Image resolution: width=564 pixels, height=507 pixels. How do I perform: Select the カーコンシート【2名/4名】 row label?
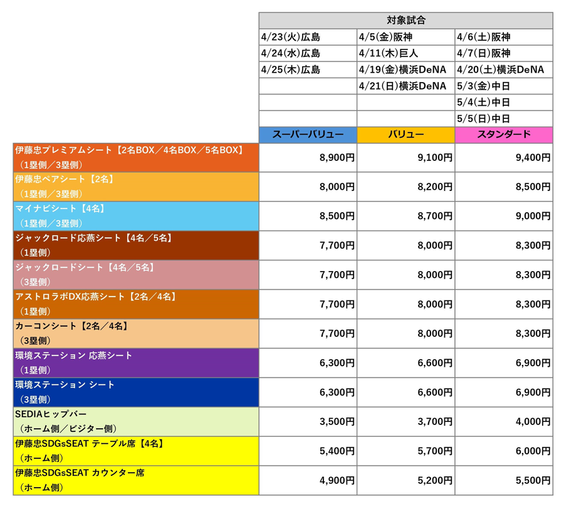136,334
